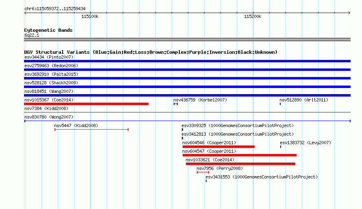Click the small nsv436759 blue marker
The image size is (362, 209).
pos(176,104)
